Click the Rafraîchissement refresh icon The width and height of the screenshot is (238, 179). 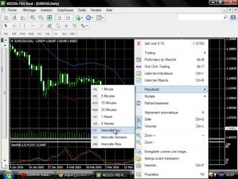click(138, 103)
